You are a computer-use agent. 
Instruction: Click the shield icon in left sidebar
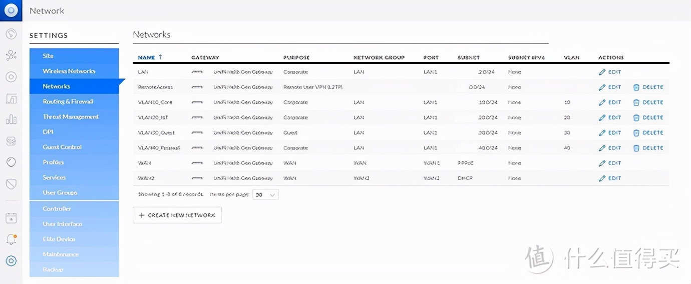[x=11, y=184]
